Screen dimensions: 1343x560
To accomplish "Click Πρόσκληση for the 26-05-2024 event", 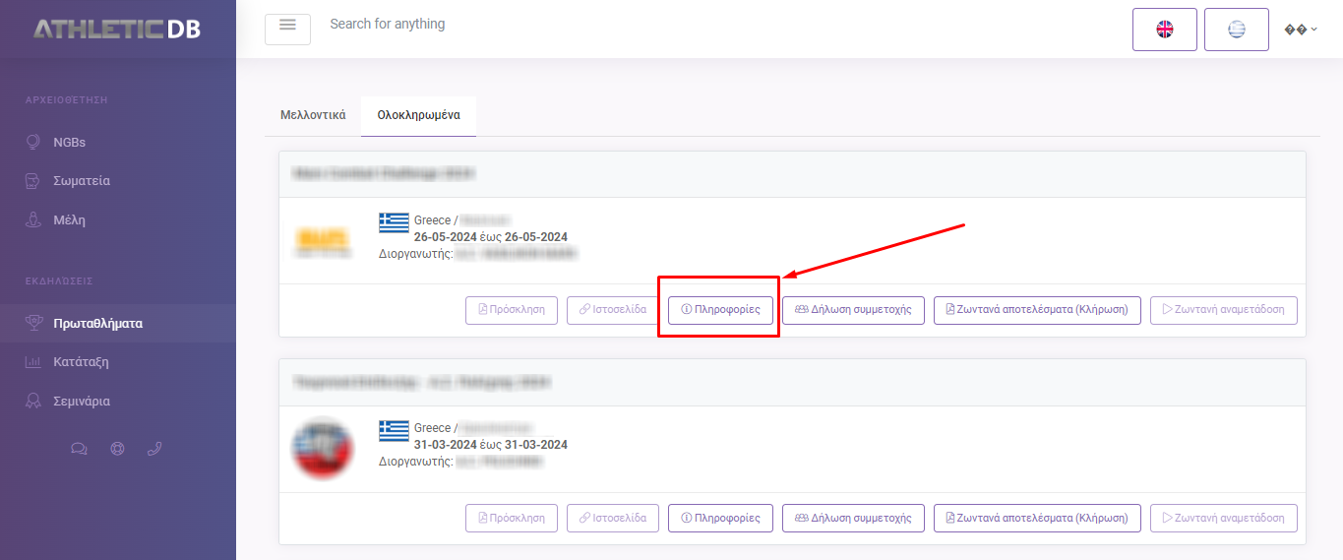I will [x=512, y=310].
